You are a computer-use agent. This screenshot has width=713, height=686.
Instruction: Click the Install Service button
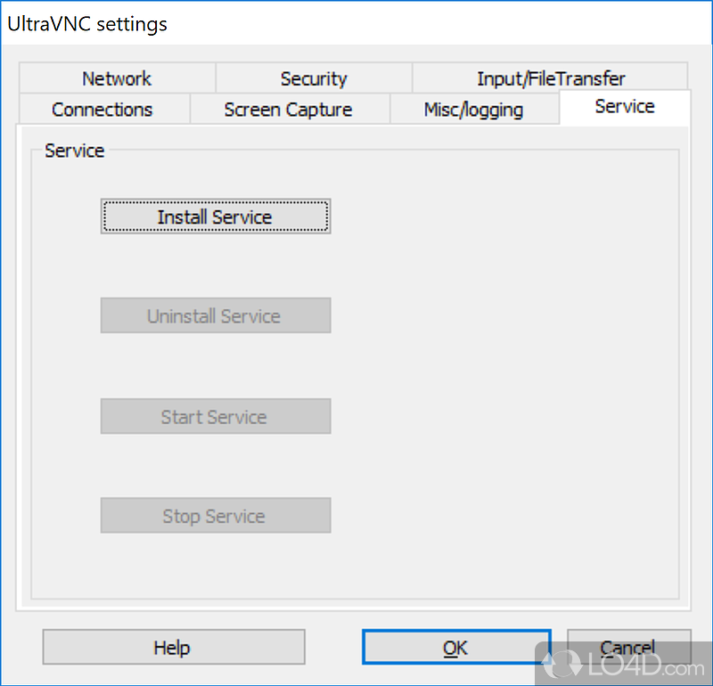click(216, 216)
